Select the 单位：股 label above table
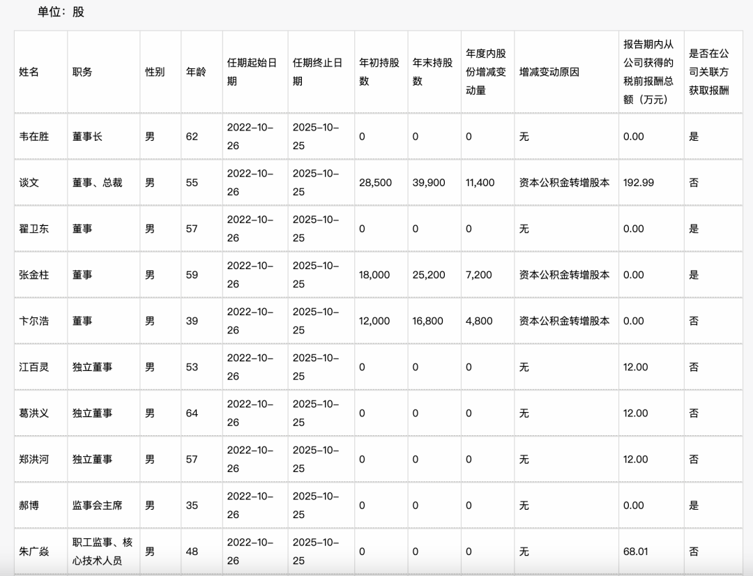Screen dimensions: 753x576 [x=61, y=12]
